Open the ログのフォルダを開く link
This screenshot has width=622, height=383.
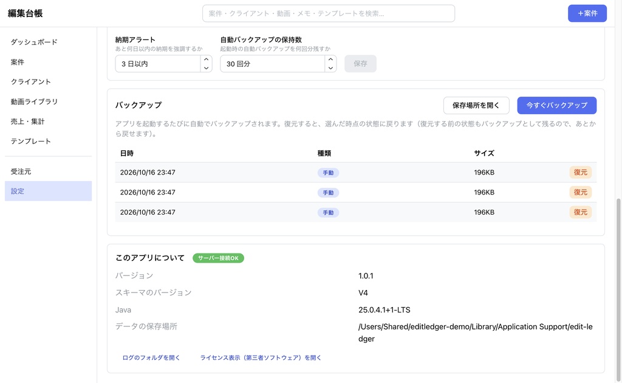pyautogui.click(x=151, y=357)
